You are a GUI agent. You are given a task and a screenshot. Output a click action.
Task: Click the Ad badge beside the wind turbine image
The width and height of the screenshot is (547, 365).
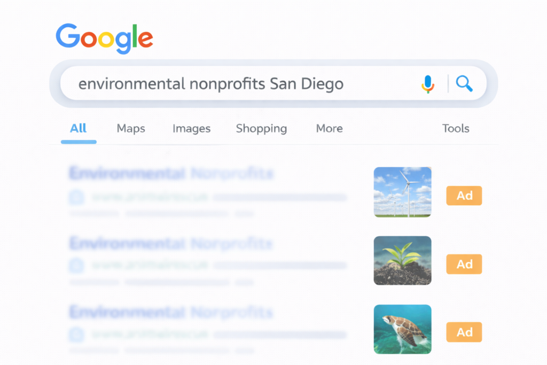[x=464, y=196]
